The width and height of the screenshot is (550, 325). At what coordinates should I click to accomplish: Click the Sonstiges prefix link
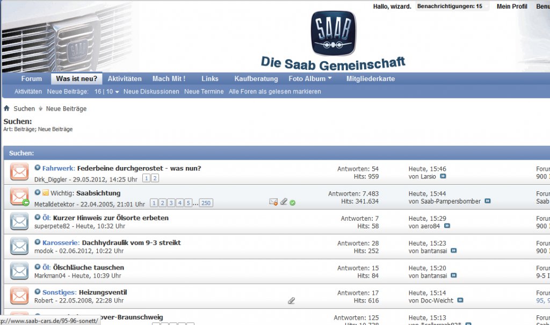coord(59,292)
